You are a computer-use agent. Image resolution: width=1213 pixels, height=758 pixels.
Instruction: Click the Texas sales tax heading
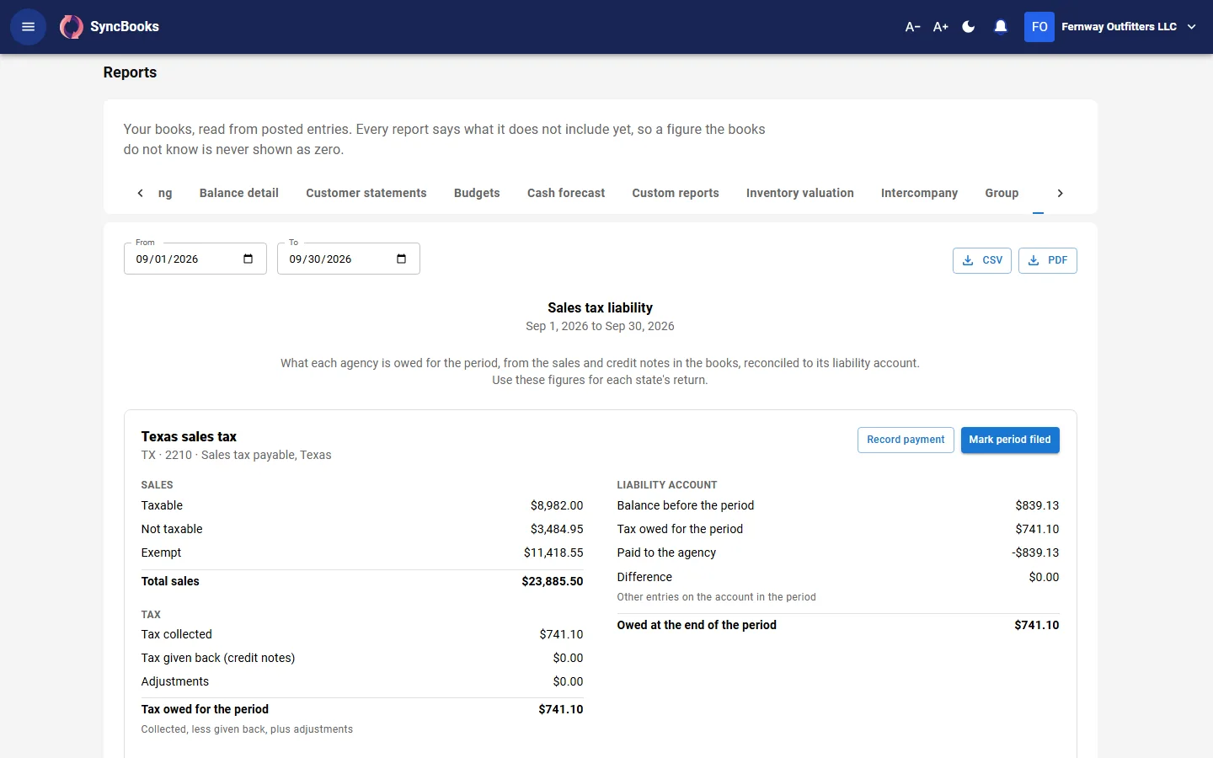pyautogui.click(x=189, y=436)
